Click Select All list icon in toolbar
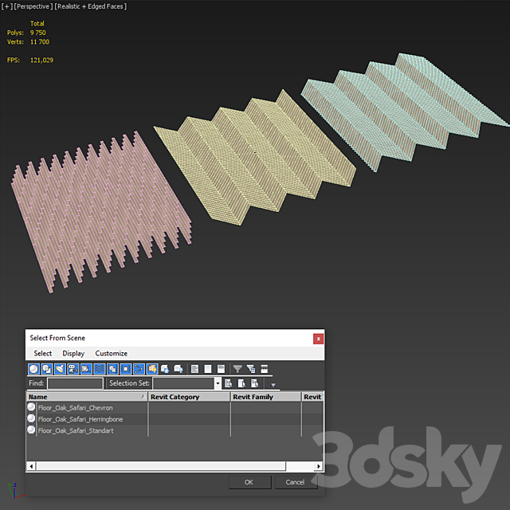The image size is (510, 510). [194, 369]
